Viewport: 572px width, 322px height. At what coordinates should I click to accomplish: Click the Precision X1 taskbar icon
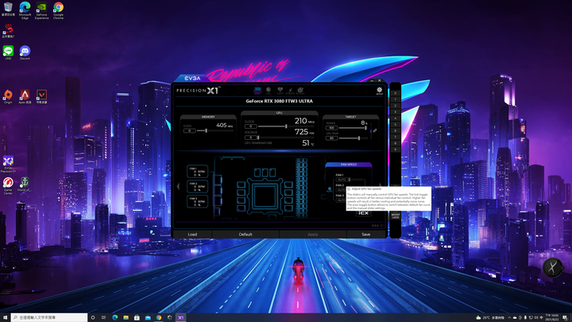pos(180,317)
